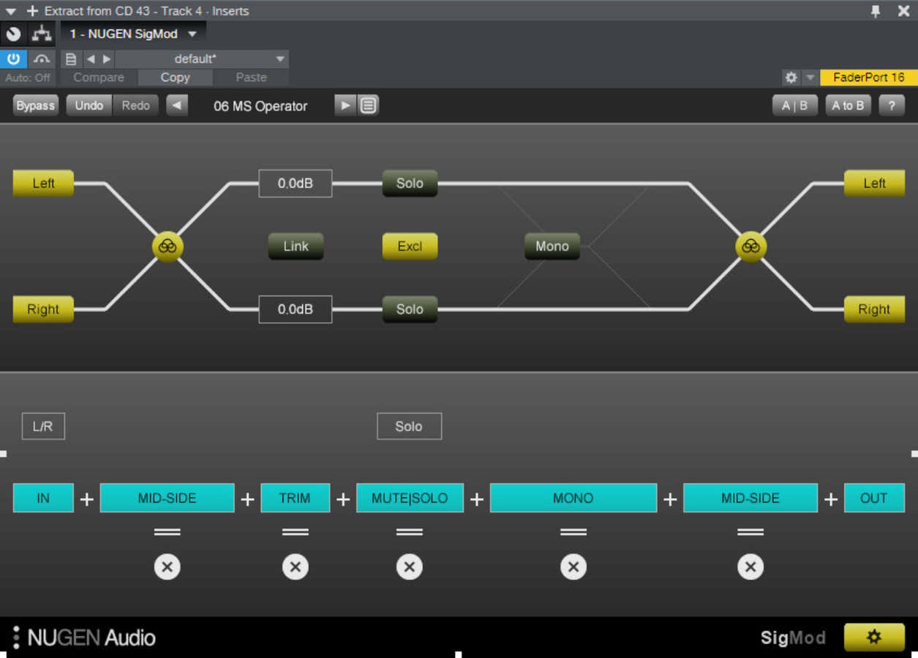The image size is (918, 658).
Task: Grab the TRIM module reorder handle
Action: click(x=296, y=532)
